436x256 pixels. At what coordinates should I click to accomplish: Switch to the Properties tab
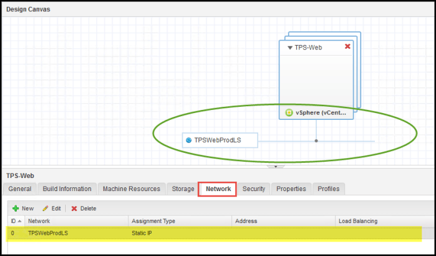tap(291, 189)
